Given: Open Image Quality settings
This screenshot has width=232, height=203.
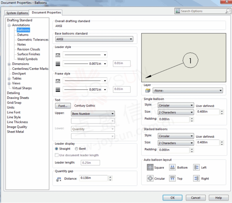Looking at the screenshot, I should 17,127.
